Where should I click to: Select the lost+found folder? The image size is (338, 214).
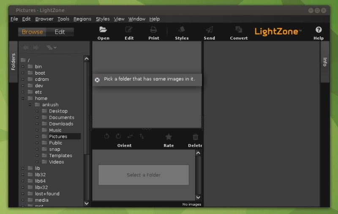click(47, 194)
